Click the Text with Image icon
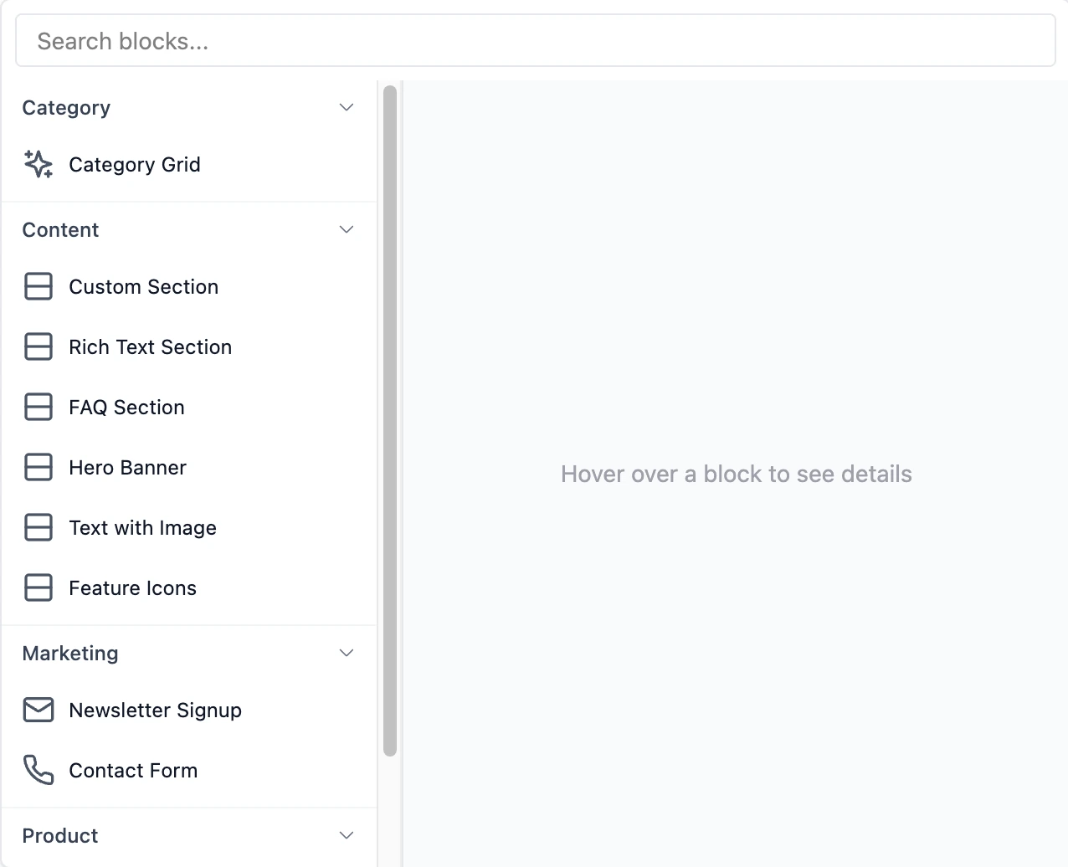 pos(38,527)
